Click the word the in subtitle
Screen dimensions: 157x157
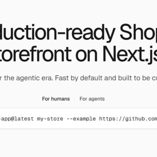[x=9, y=78]
